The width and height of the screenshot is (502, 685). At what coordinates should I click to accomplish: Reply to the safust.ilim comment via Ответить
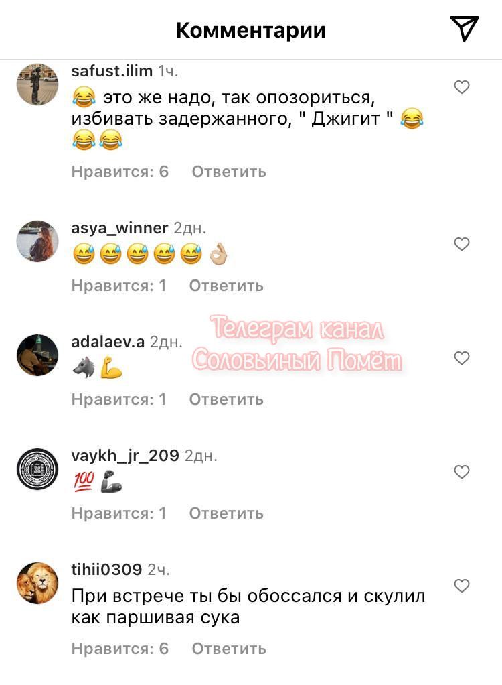(x=229, y=172)
